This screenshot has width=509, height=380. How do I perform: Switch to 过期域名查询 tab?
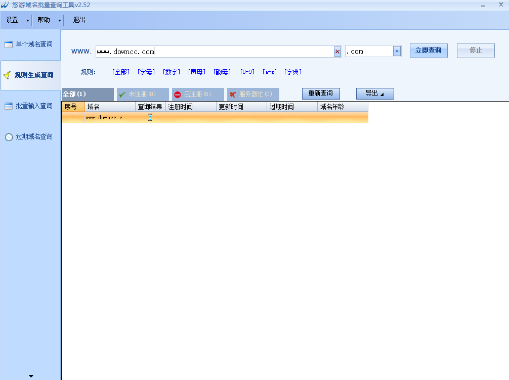30,137
